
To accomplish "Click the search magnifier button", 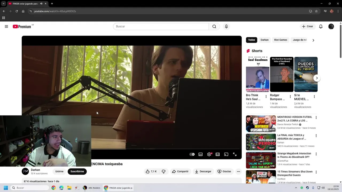I will tap(214, 26).
